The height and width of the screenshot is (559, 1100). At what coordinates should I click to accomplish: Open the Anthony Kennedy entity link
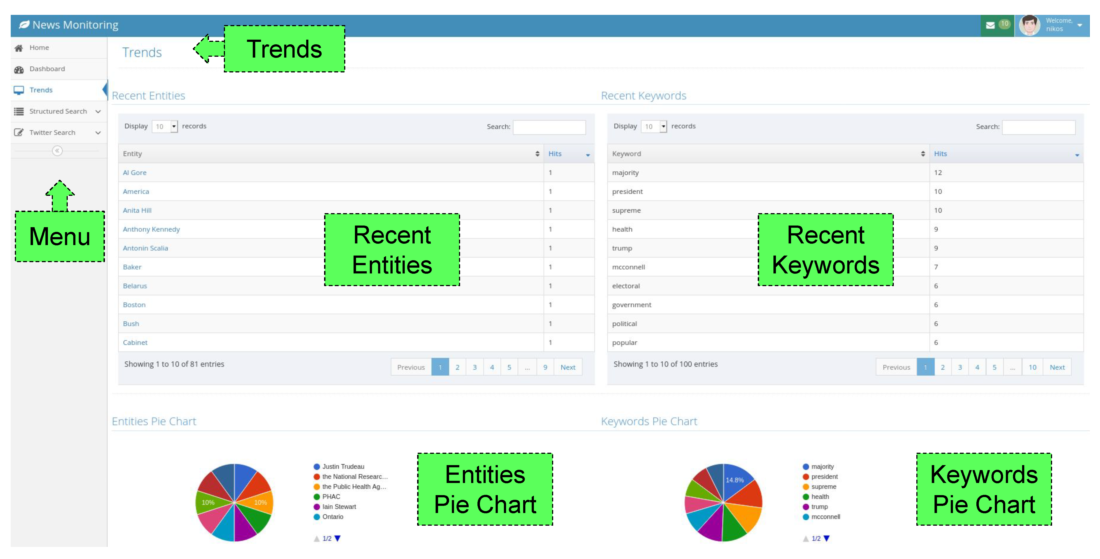151,229
